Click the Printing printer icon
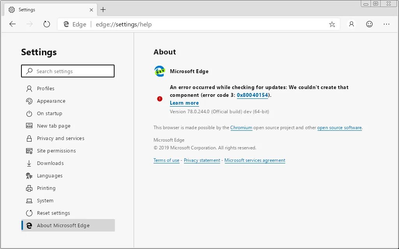The height and width of the screenshot is (249, 399). (x=29, y=188)
